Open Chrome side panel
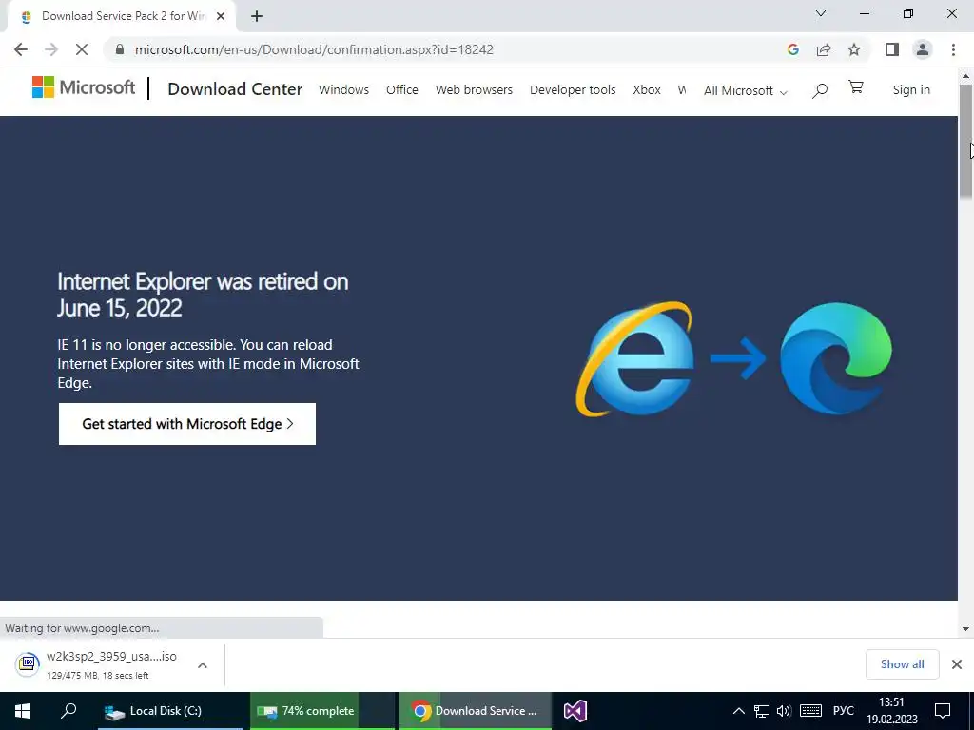This screenshot has height=730, width=974. tap(892, 49)
